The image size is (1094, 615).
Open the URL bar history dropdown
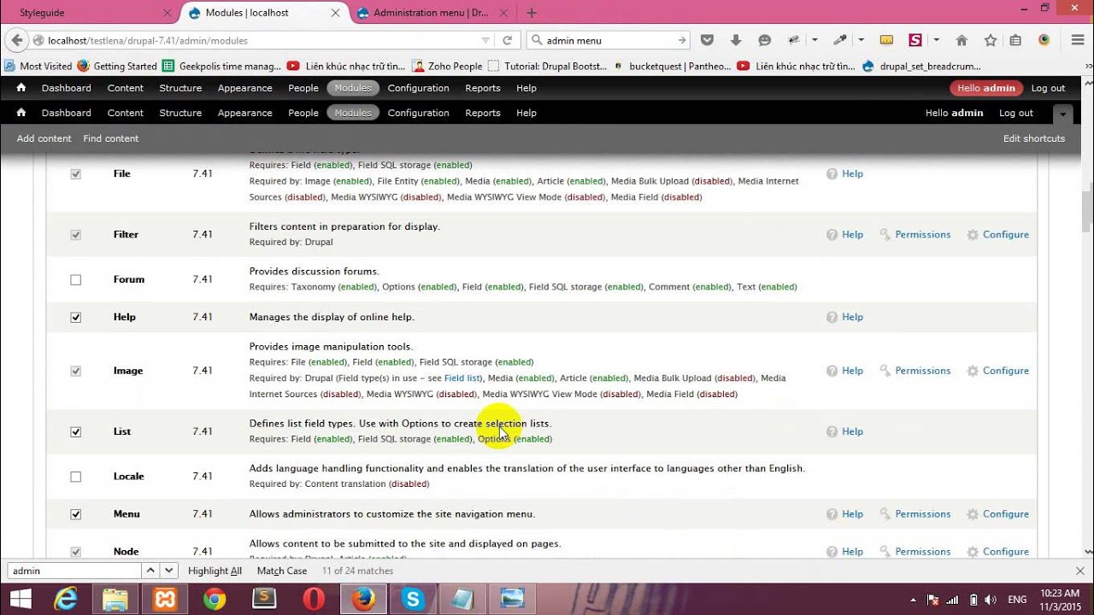[x=485, y=40]
